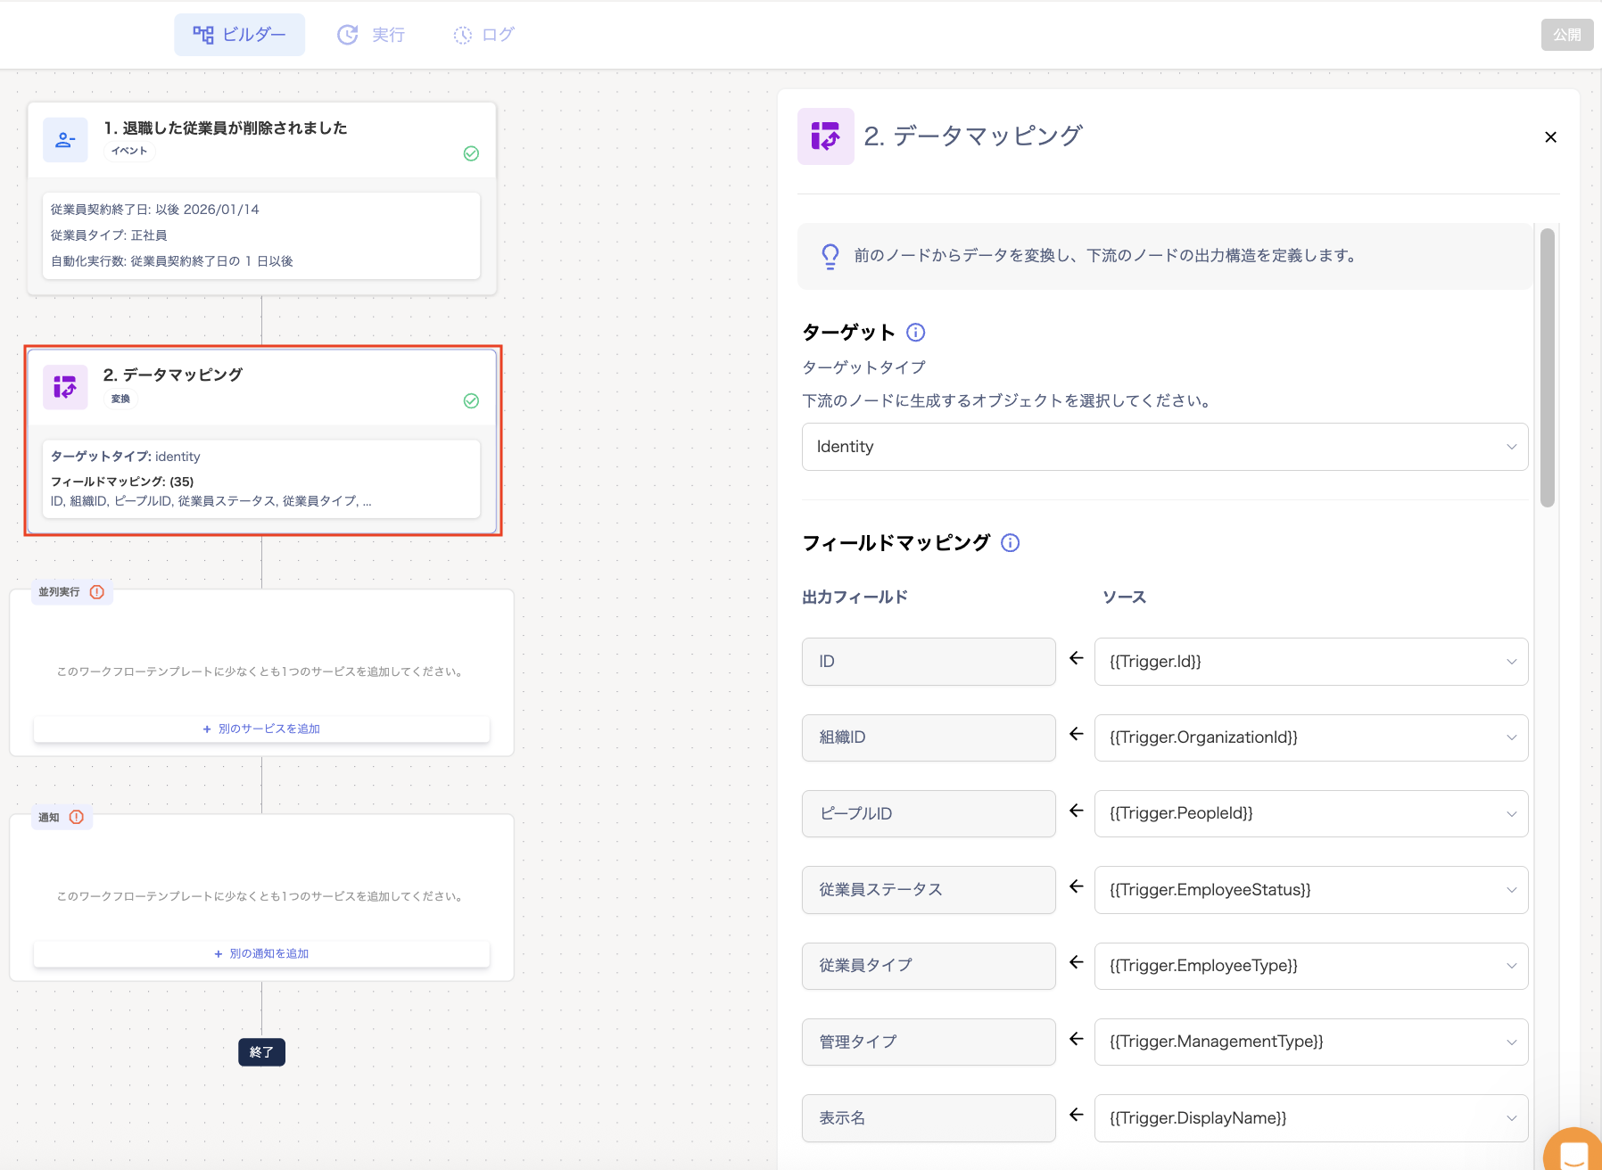Open the Identity target type dropdown
The width and height of the screenshot is (1602, 1170).
click(x=1165, y=447)
